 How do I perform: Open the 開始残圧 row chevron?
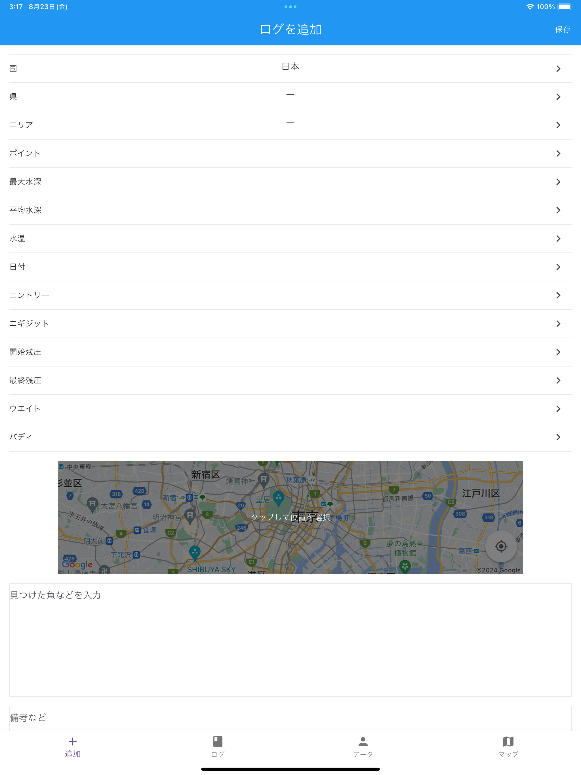[558, 352]
